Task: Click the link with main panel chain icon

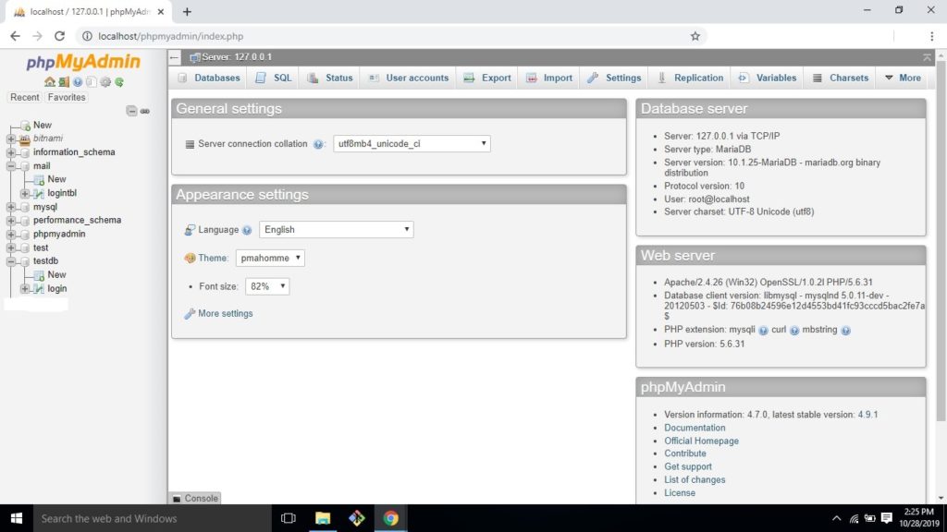Action: 145,111
